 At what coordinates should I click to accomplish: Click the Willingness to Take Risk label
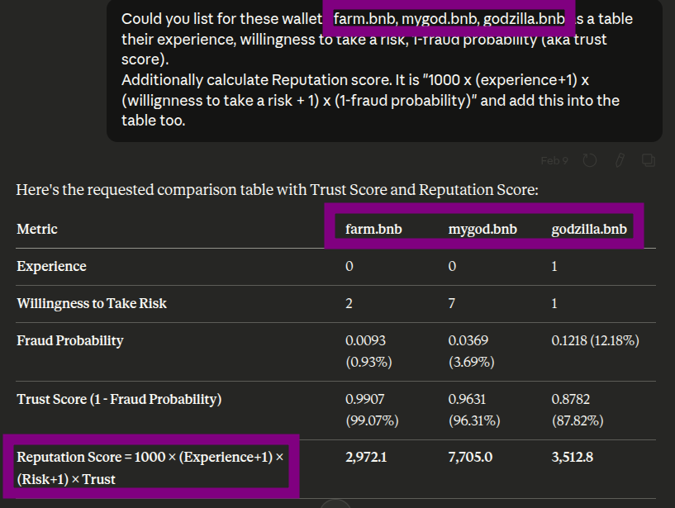[92, 303]
